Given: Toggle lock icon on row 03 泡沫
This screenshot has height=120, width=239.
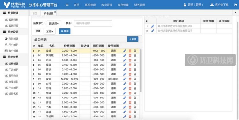Looking at the screenshot, I should (x=135, y=60).
